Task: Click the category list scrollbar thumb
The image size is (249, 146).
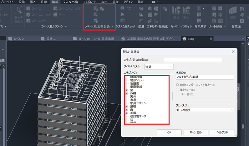Action: coord(172,96)
